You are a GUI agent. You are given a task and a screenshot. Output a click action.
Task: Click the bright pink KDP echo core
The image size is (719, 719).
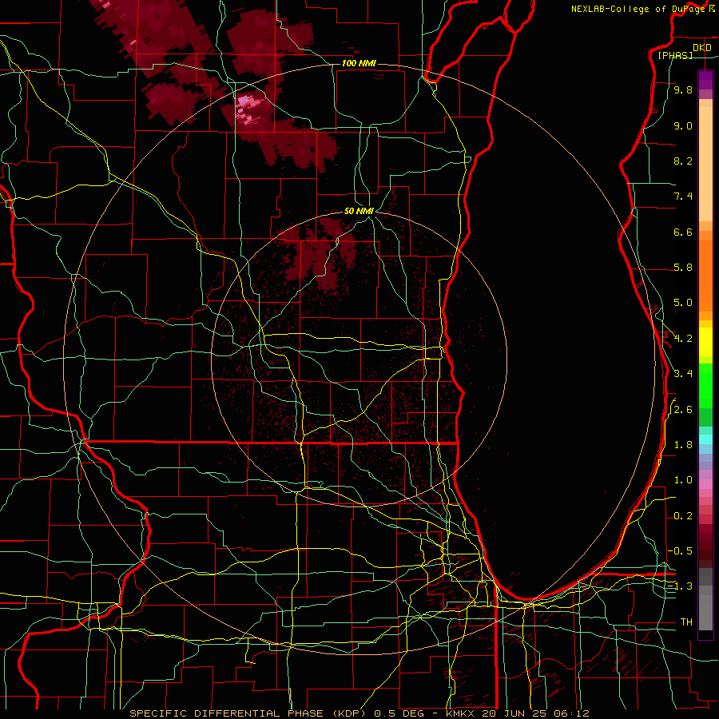point(248,110)
